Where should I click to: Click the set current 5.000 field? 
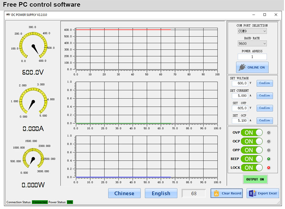tap(240, 96)
